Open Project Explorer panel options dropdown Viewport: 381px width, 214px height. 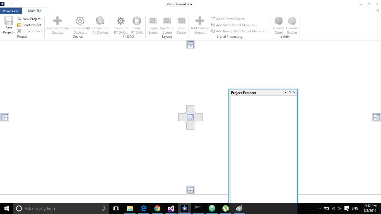[285, 93]
